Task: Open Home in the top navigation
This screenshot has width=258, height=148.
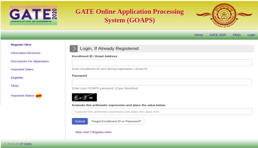Action: coord(199,35)
